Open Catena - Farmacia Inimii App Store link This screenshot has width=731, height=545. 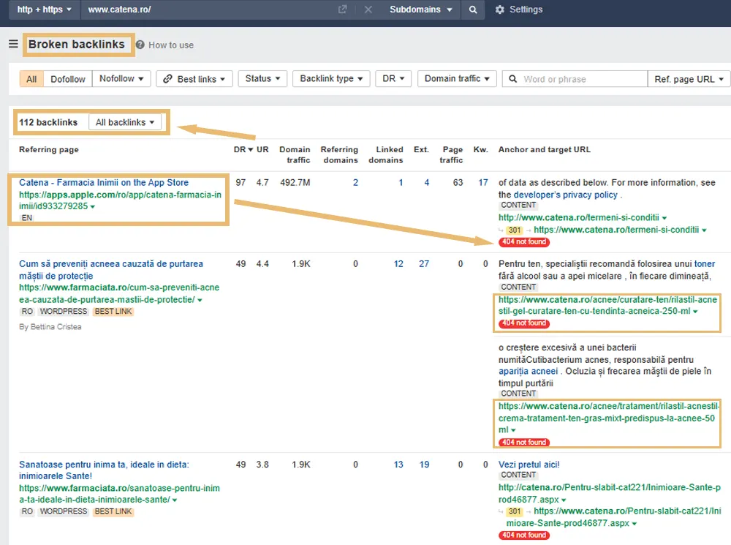104,183
